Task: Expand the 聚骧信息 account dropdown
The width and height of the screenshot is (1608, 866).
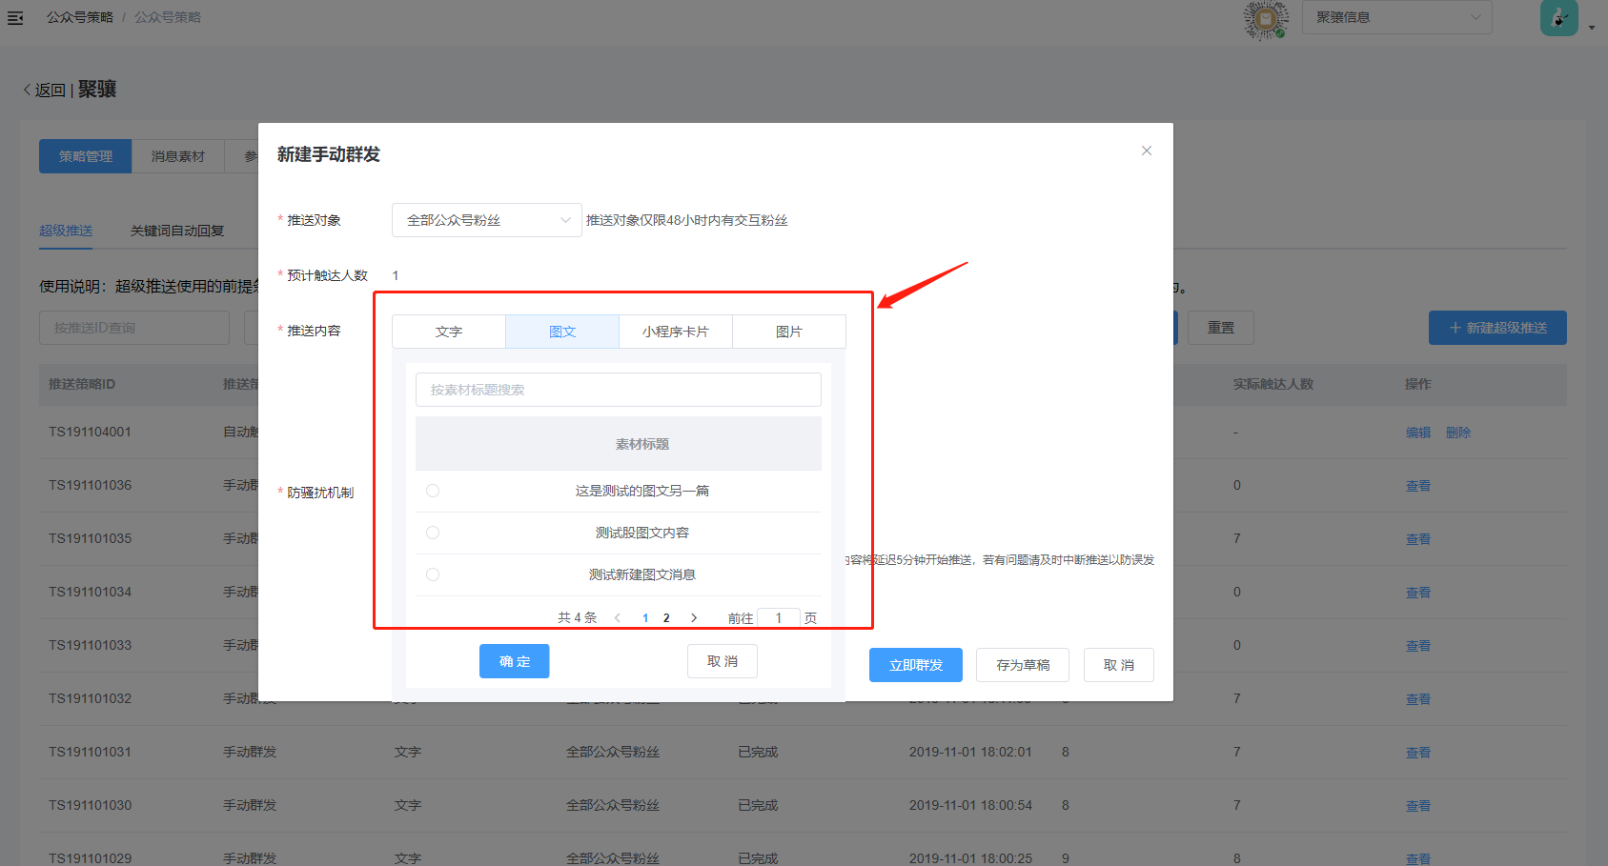Action: (x=1396, y=17)
